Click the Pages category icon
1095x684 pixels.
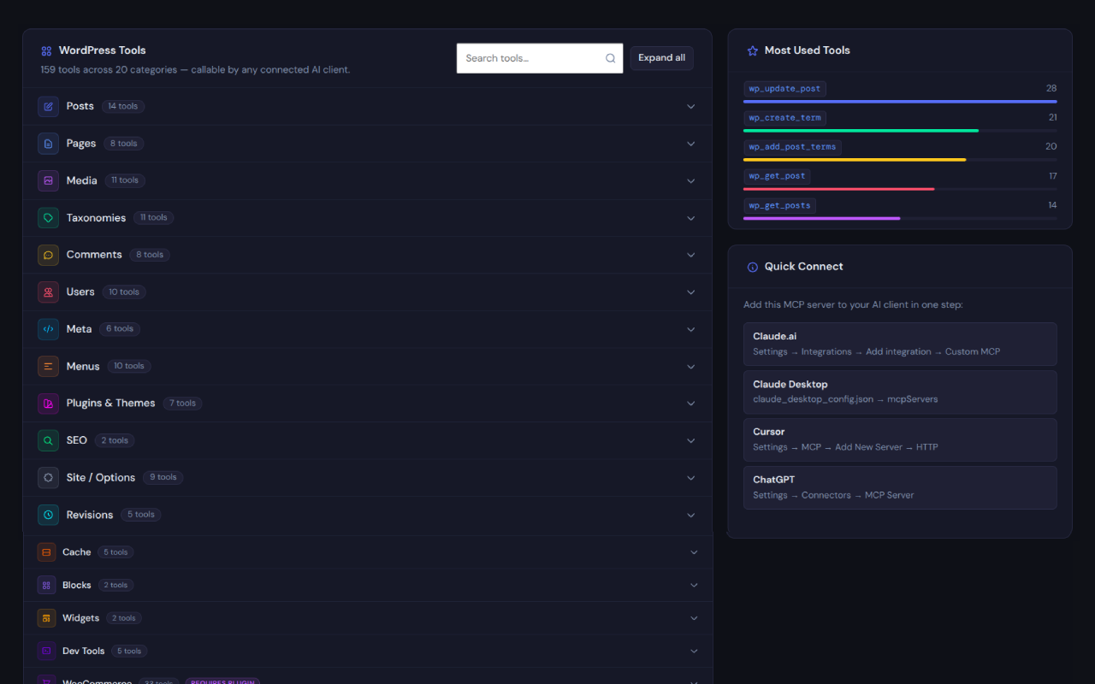pos(48,144)
